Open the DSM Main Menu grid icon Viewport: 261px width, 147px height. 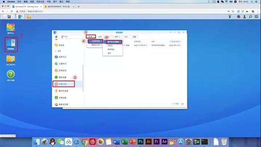[x=9, y=17]
